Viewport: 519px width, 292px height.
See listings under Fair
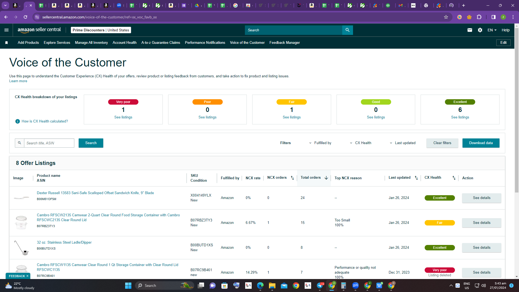tap(292, 117)
